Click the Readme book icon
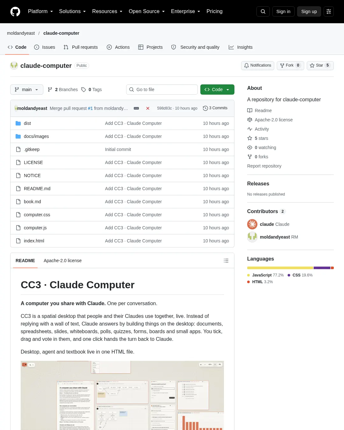 [x=250, y=111]
